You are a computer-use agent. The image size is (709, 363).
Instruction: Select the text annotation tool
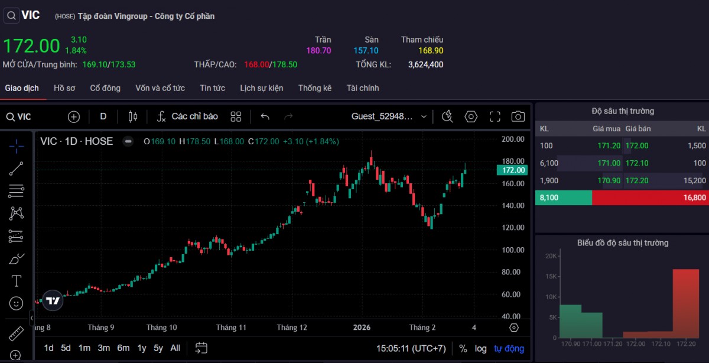pyautogui.click(x=16, y=281)
